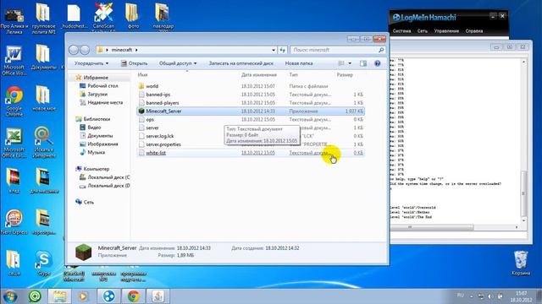Refresh the minecraft folder view
Image resolution: width=542 pixels, height=304 pixels.
tap(282, 50)
